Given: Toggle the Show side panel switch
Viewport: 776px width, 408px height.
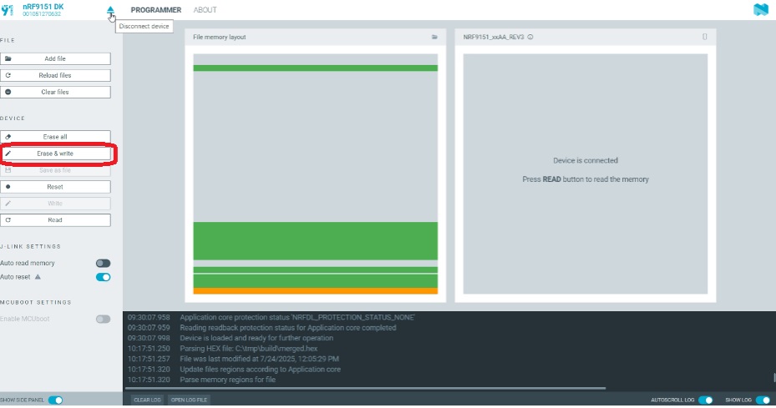Looking at the screenshot, I should pyautogui.click(x=55, y=400).
